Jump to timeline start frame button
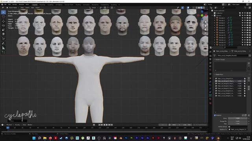 (x=99, y=125)
